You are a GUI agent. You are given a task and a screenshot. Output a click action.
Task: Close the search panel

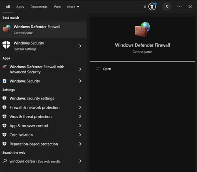click(190, 7)
